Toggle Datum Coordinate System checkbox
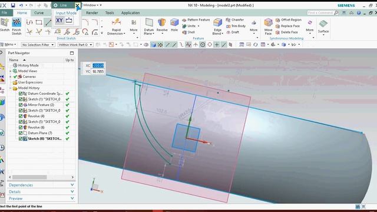This screenshot has width=377, height=212. click(x=21, y=94)
